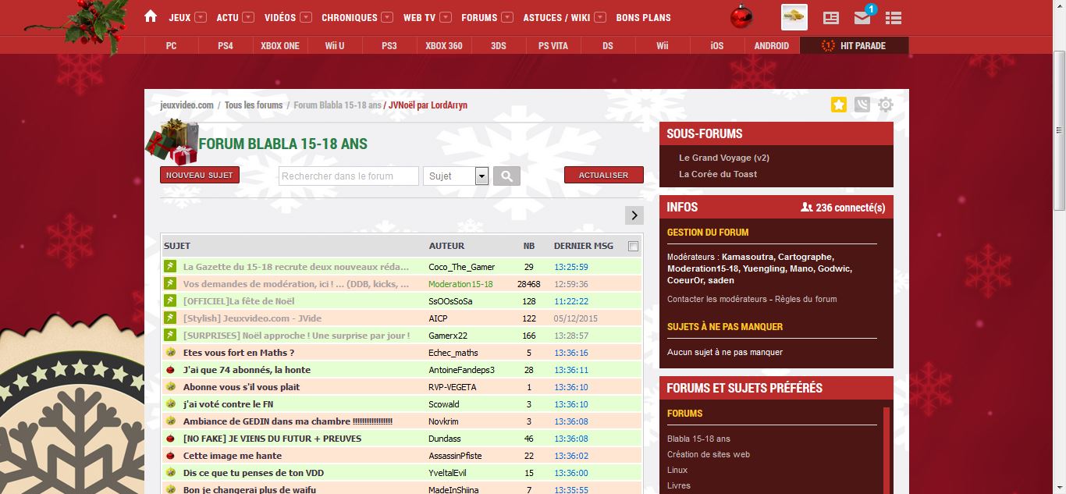Viewport: 1066px width, 494px height.
Task: Select the 3DS platform tab
Action: click(x=499, y=45)
